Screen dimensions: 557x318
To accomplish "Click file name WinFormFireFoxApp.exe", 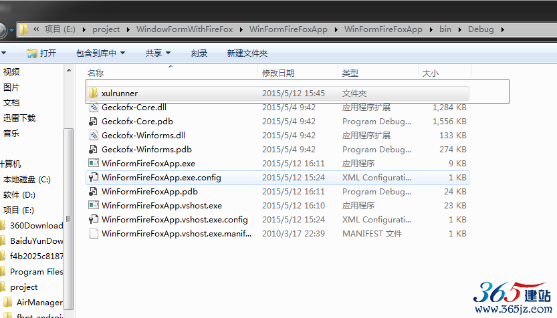I will point(148,163).
